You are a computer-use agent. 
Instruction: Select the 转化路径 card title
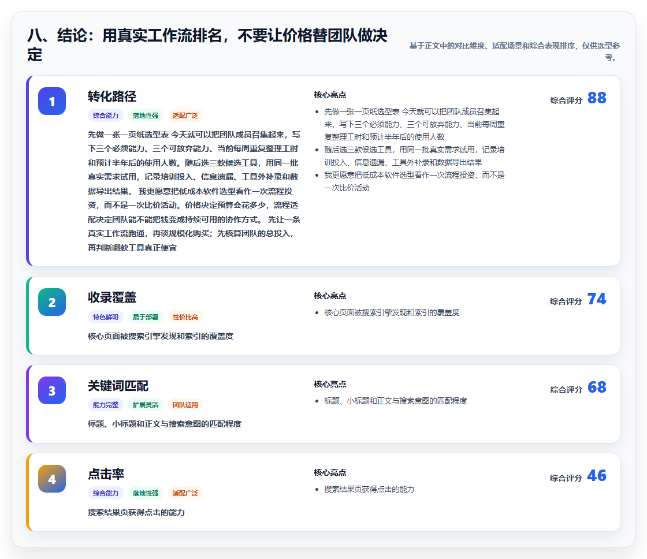(x=112, y=96)
